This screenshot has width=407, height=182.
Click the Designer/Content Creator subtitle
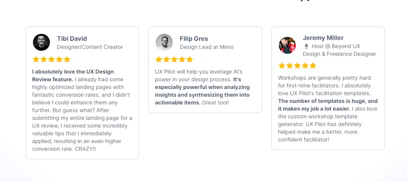pyautogui.click(x=90, y=47)
